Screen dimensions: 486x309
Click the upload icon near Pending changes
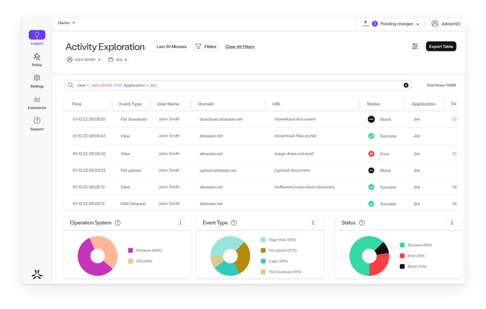(x=365, y=23)
